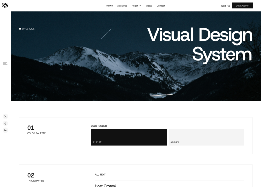Select the #F4F4F4 light gray swatch
Image resolution: width=261 pixels, height=187 pixels.
pyautogui.click(x=206, y=137)
